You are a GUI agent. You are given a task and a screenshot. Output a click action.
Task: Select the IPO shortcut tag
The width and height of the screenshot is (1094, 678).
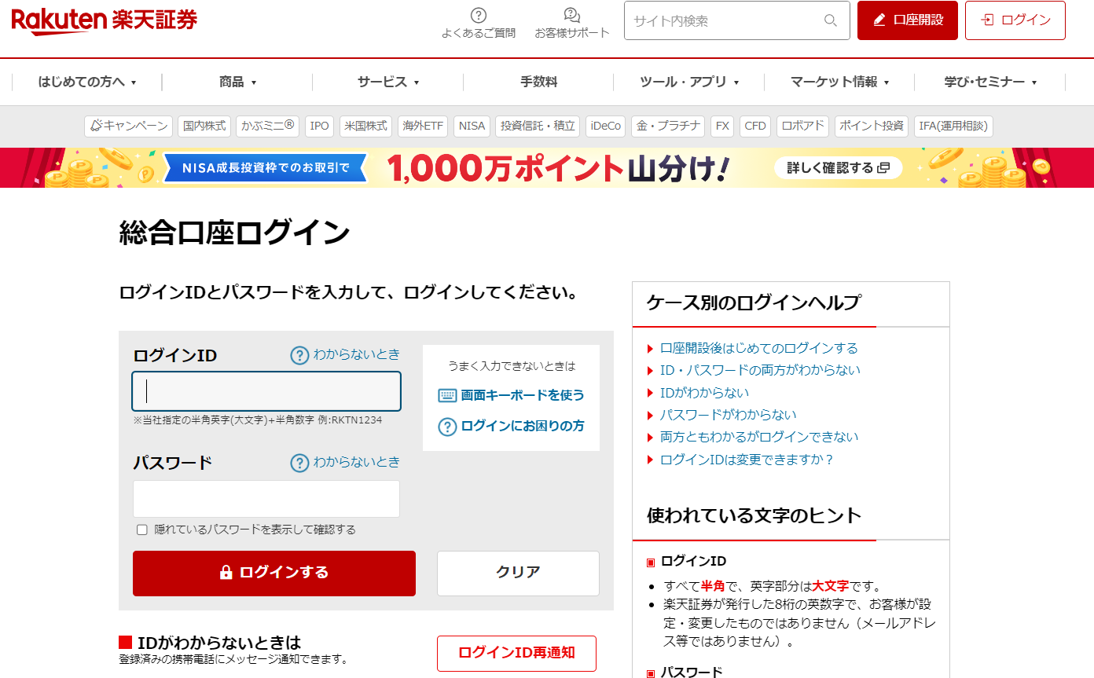[319, 126]
